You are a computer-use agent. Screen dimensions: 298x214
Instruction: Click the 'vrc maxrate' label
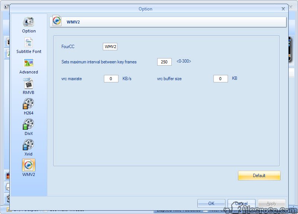[72, 79]
